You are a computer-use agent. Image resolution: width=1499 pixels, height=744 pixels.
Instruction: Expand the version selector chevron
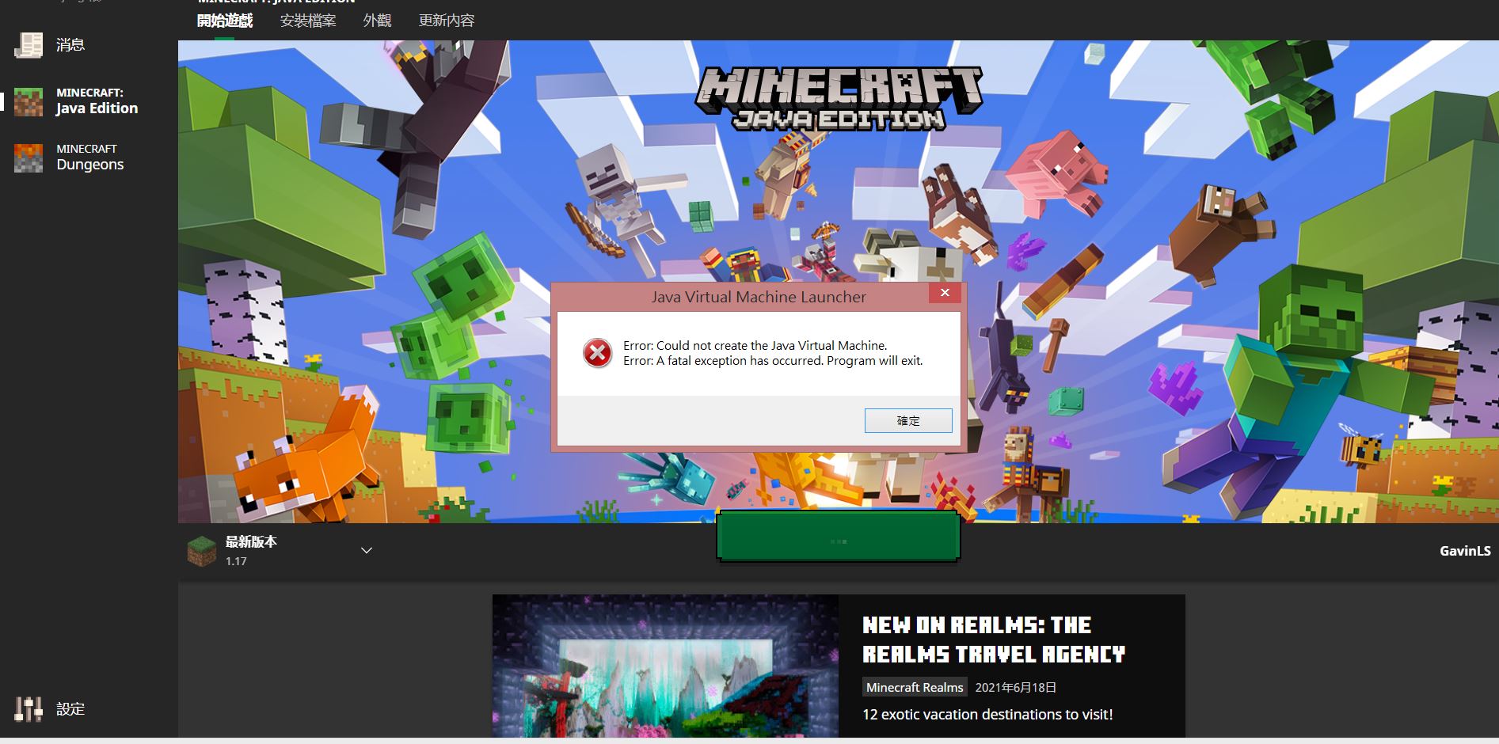pos(367,550)
